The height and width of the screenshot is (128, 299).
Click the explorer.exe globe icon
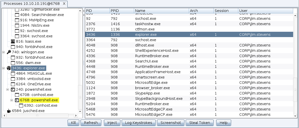pyautogui.click(x=9, y=68)
